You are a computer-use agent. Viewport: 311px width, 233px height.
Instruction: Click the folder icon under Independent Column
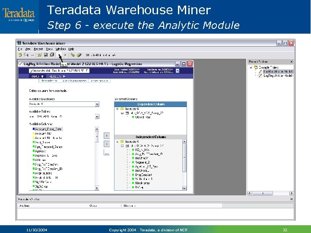(x=122, y=142)
